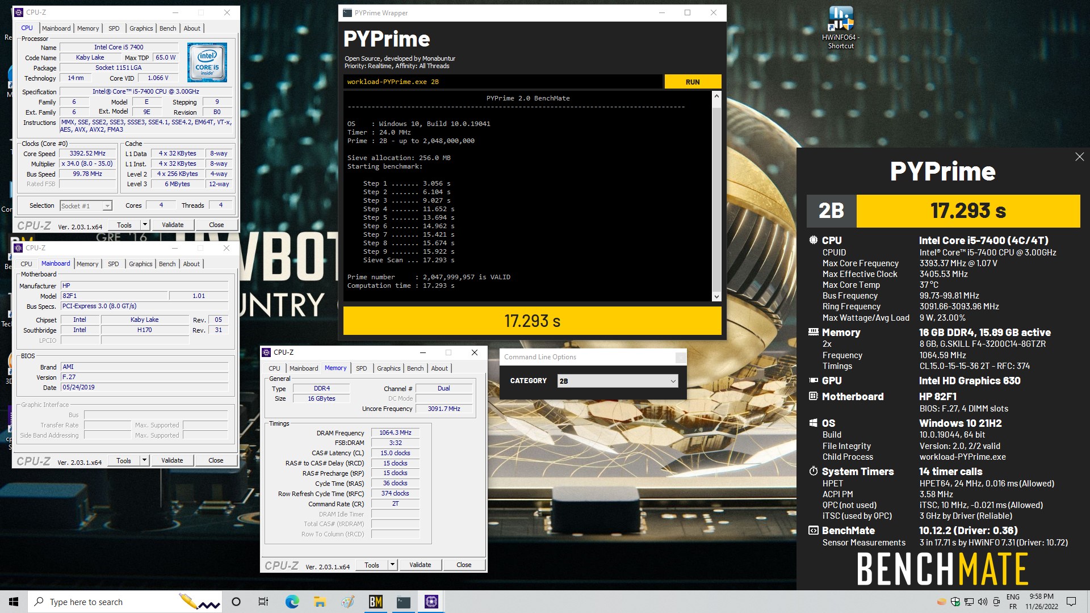Screen dimensions: 1090x613
Task: Open the Memory tab in the top CPU-Z window
Action: [x=88, y=28]
